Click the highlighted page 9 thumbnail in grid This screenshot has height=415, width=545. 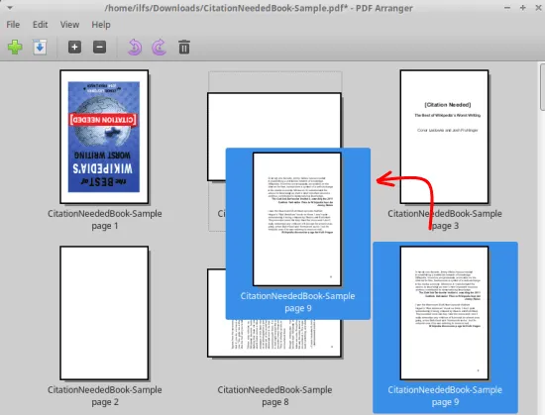pyautogui.click(x=444, y=313)
